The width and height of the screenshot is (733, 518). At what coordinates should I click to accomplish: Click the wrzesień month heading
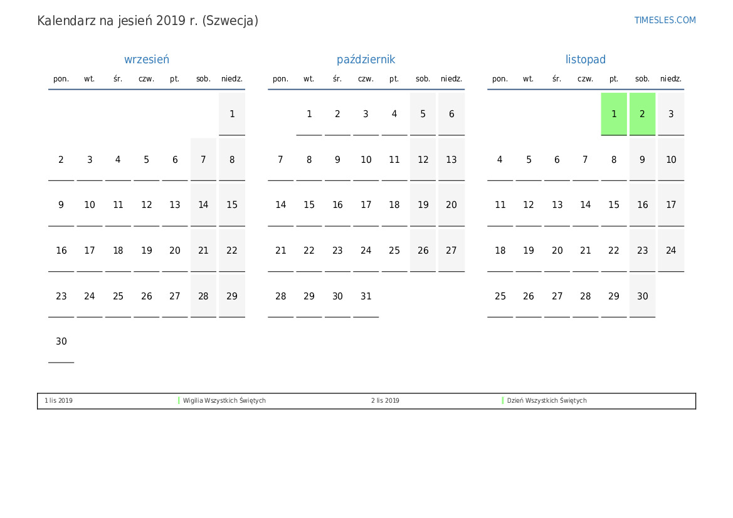click(x=146, y=60)
